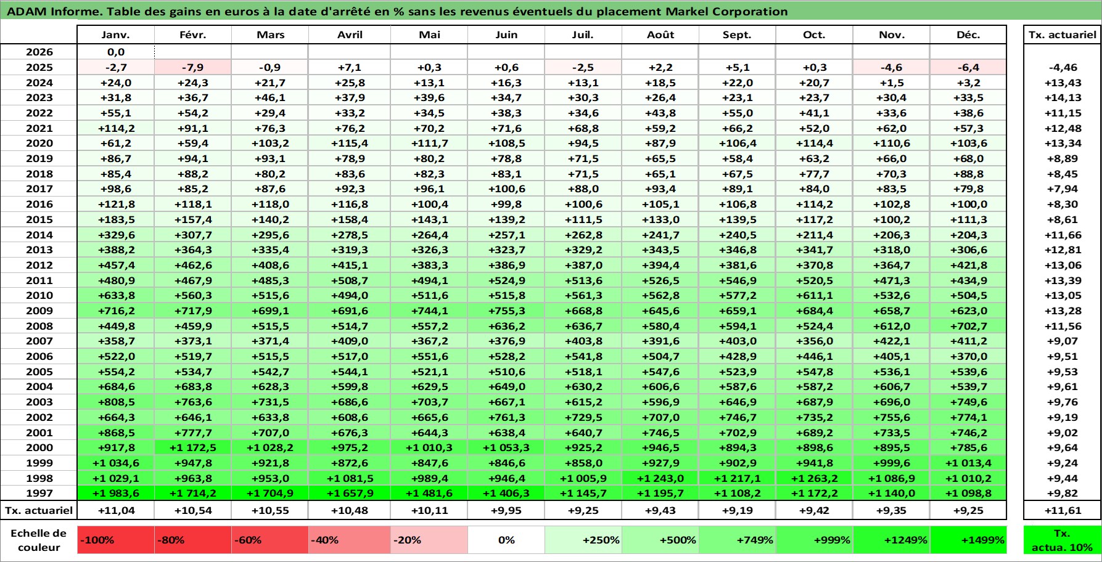Click the +183,5 cell in 2015
The width and height of the screenshot is (1102, 562).
click(116, 219)
